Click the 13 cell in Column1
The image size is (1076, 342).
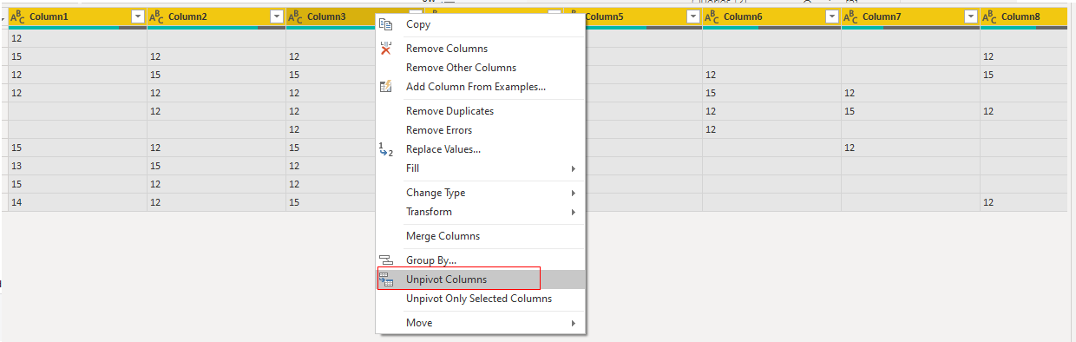[77, 166]
